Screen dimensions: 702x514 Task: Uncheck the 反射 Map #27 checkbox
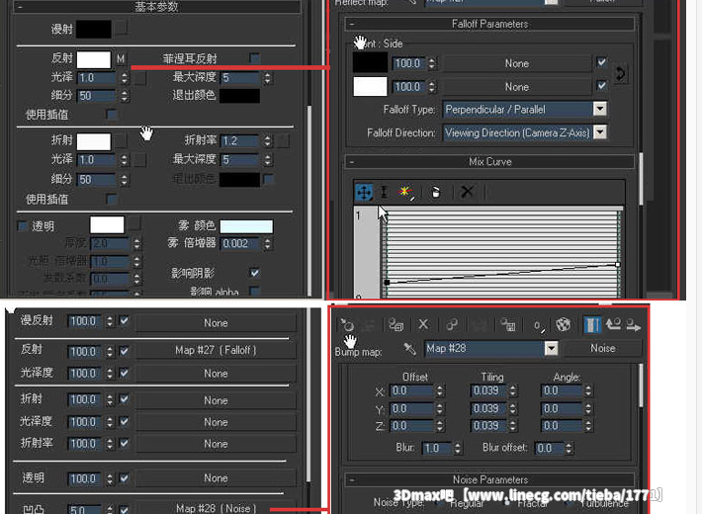(124, 352)
